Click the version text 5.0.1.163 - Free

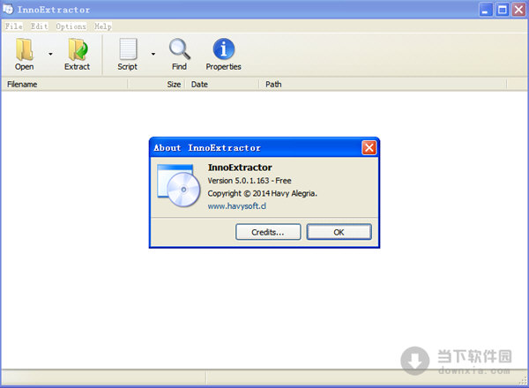pos(250,181)
